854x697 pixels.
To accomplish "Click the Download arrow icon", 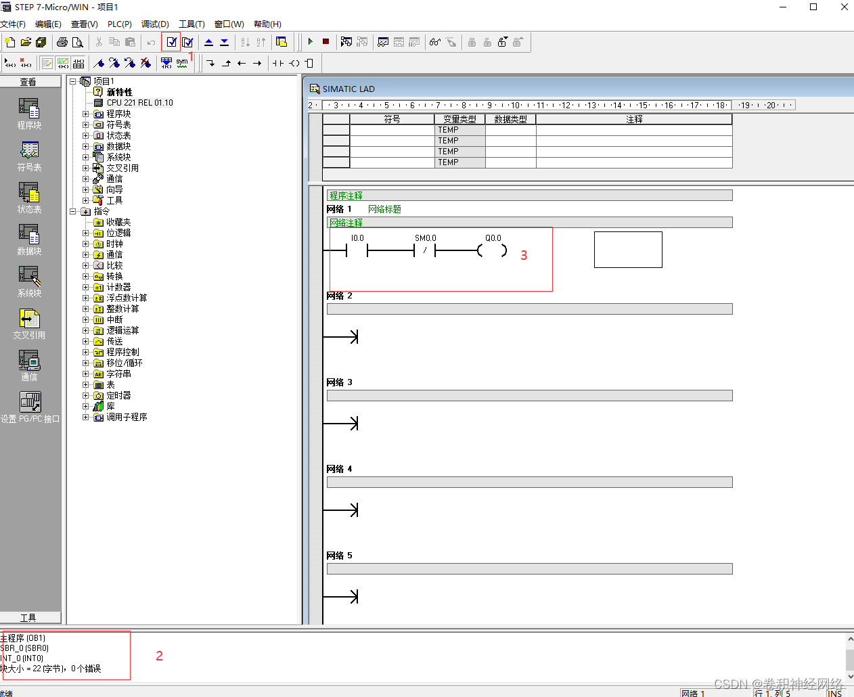I will (224, 42).
